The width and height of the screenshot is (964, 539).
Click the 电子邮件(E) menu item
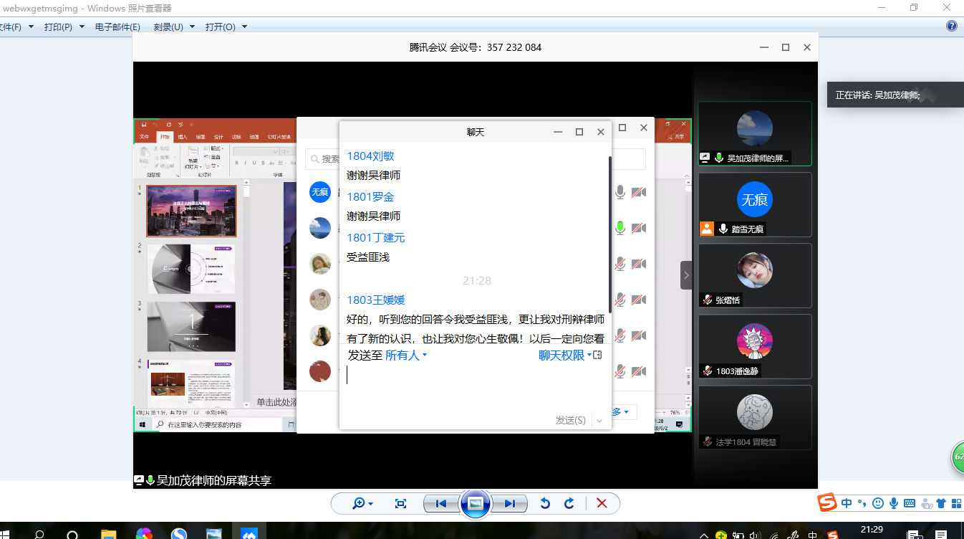(117, 27)
